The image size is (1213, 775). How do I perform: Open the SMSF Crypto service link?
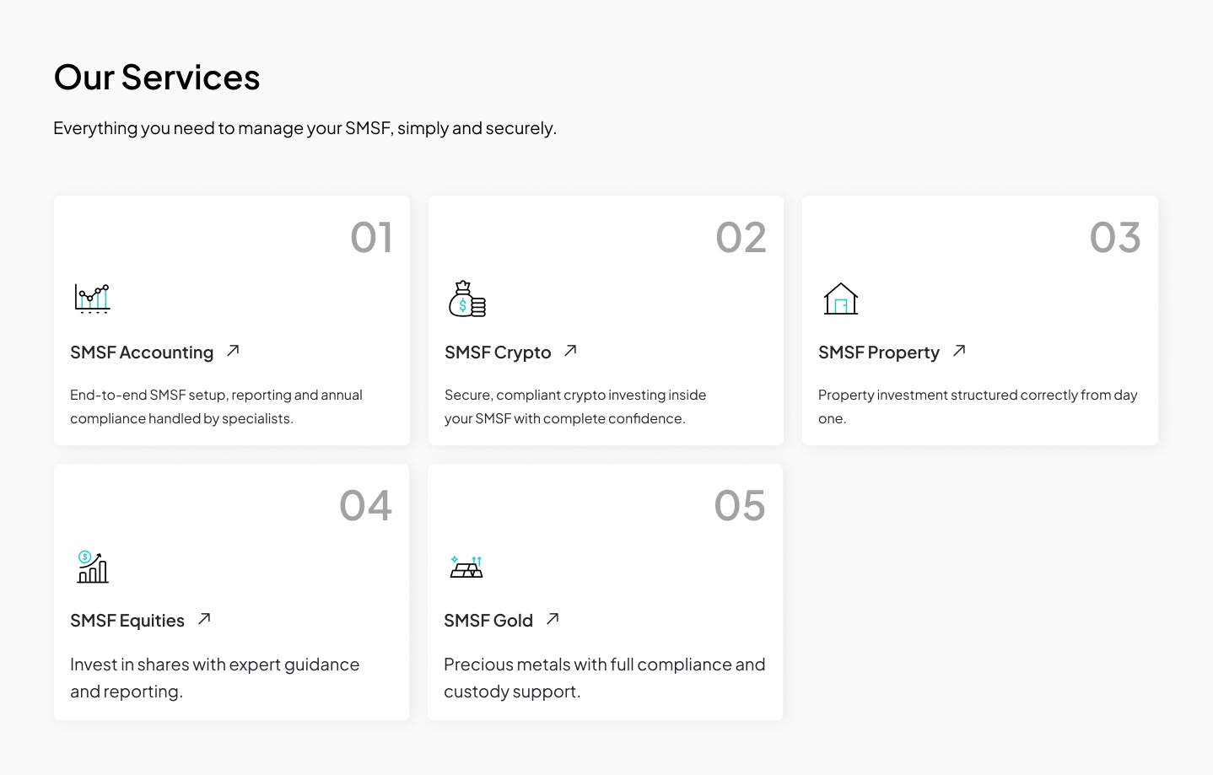coord(498,353)
